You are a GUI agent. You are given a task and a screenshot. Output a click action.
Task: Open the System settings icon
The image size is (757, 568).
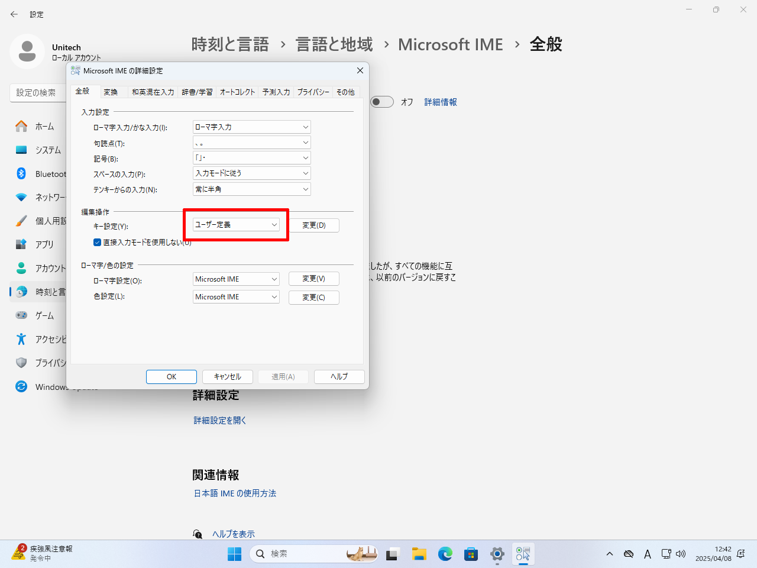[21, 150]
